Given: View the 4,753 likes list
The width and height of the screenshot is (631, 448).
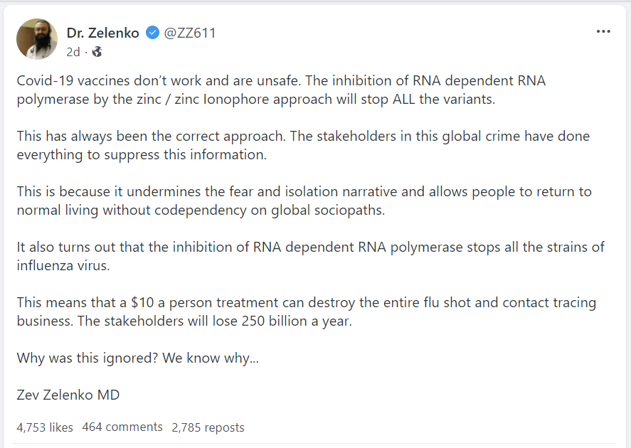Looking at the screenshot, I should click(45, 427).
